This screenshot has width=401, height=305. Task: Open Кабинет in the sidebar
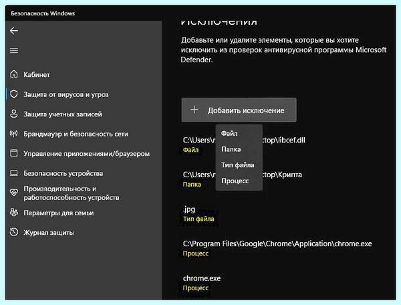coord(37,75)
